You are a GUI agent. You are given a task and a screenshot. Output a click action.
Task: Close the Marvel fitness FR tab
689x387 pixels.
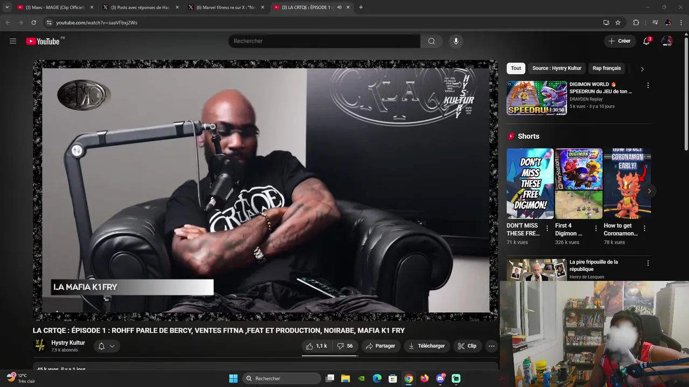click(263, 8)
